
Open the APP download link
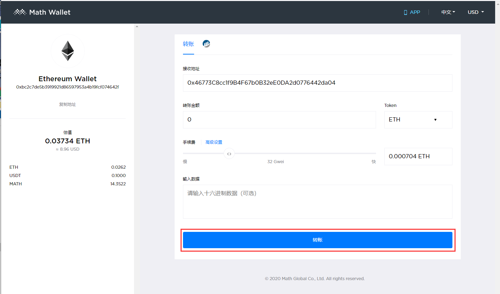tap(412, 12)
